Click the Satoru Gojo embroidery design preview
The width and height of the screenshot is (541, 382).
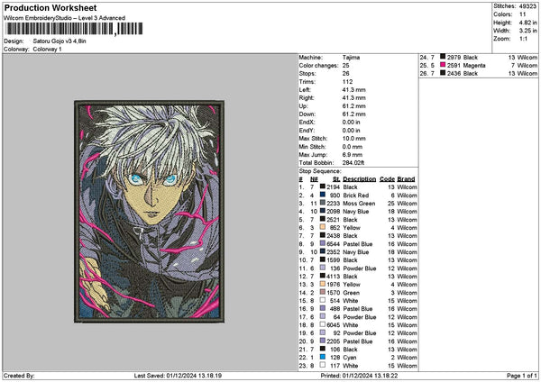[x=150, y=212]
